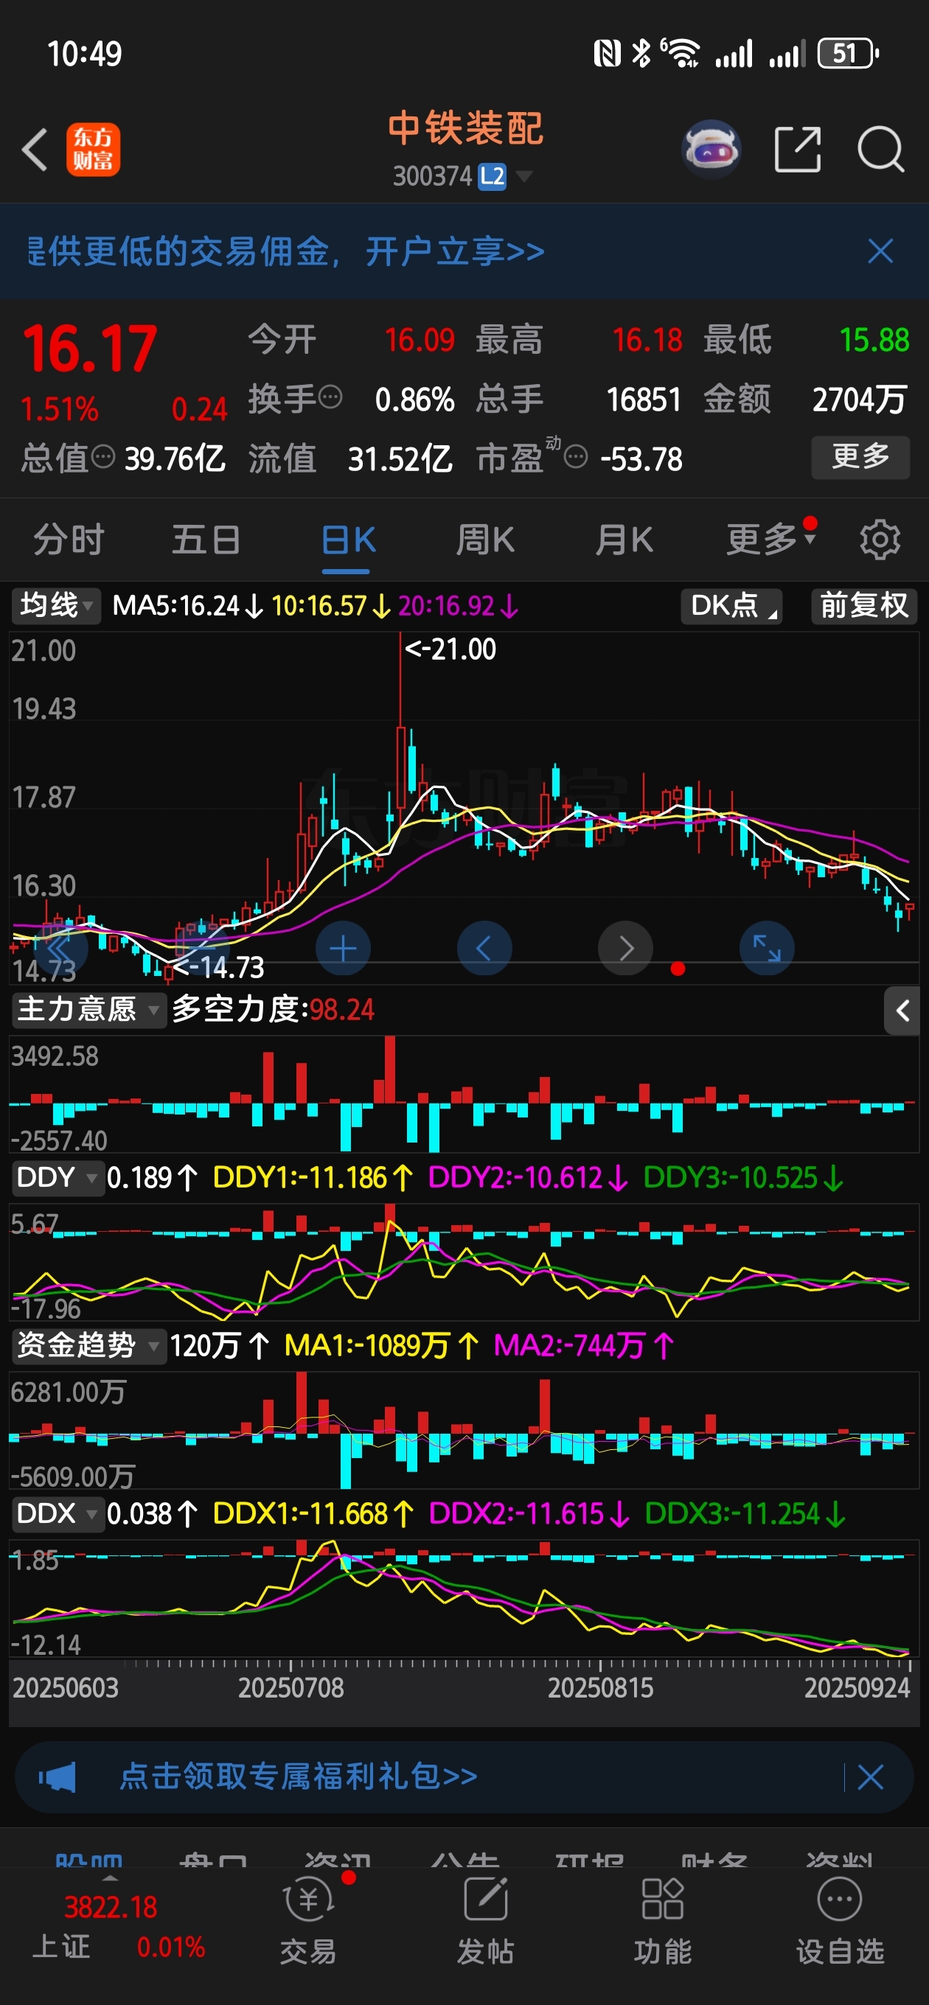The height and width of the screenshot is (2005, 929).
Task: Tap the battery status indicator
Action: tap(848, 54)
